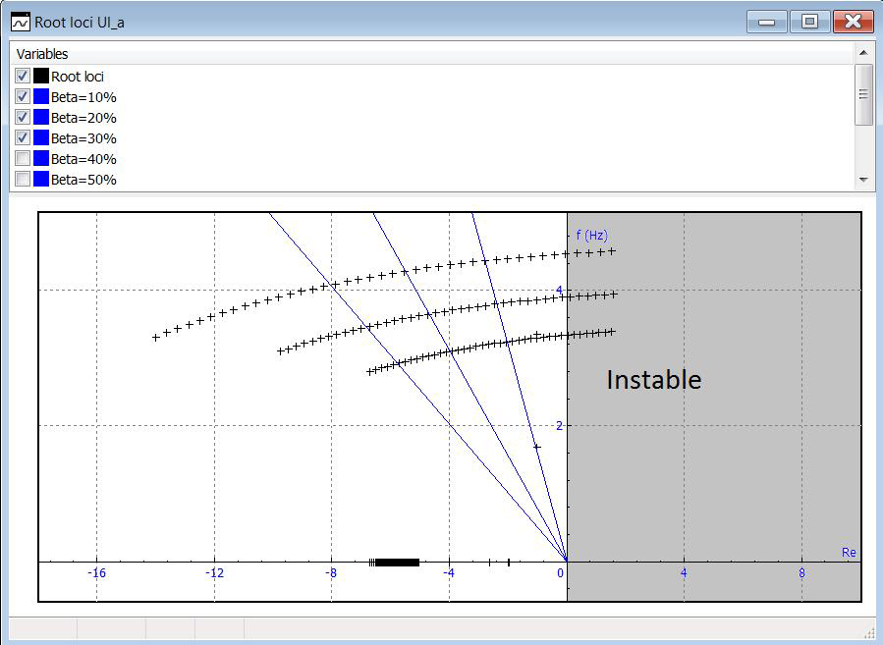Select the Beta=40% label text
This screenshot has width=883, height=645.
83,159
